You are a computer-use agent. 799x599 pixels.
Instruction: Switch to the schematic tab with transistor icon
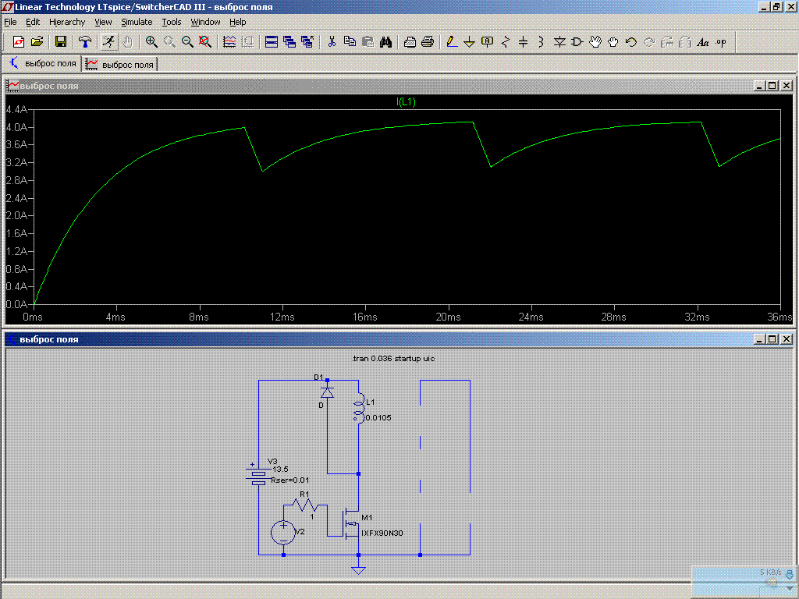[x=43, y=64]
